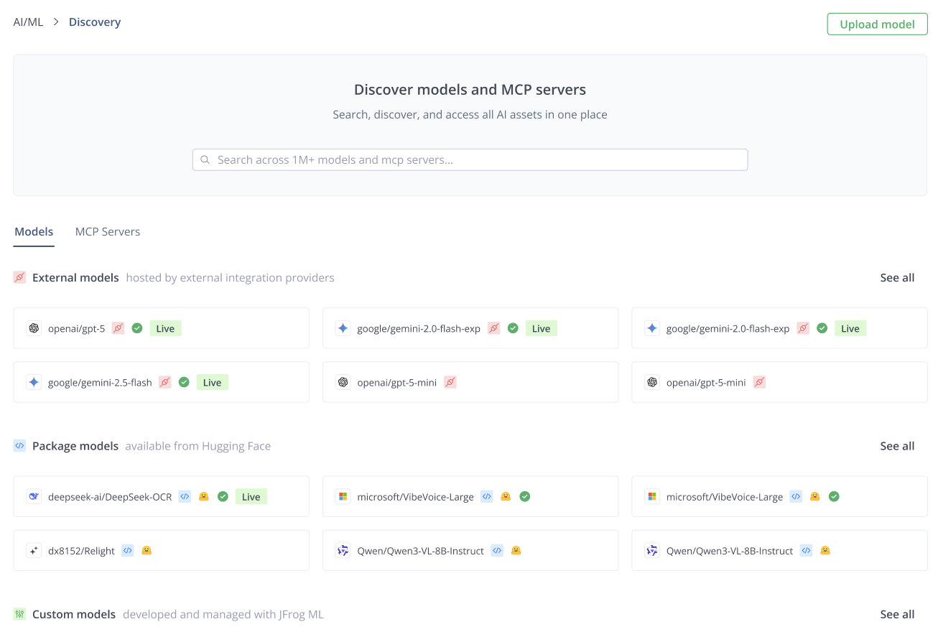Go to AI/ML in the breadcrumb
938x632 pixels.
[28, 22]
